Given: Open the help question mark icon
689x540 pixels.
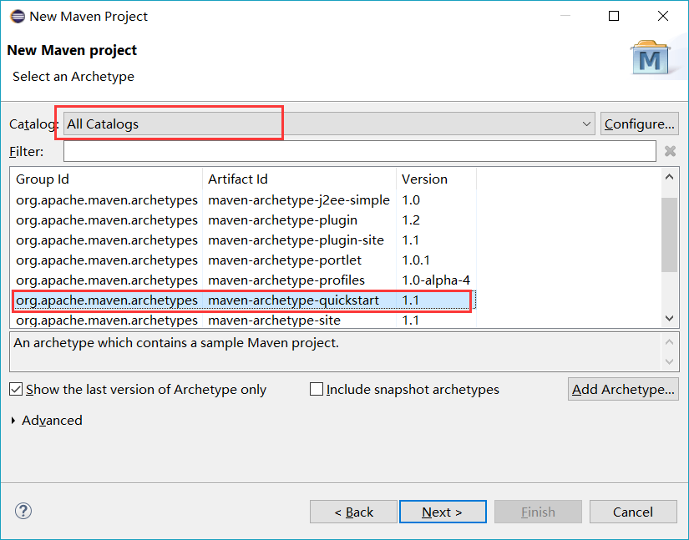Looking at the screenshot, I should point(23,511).
